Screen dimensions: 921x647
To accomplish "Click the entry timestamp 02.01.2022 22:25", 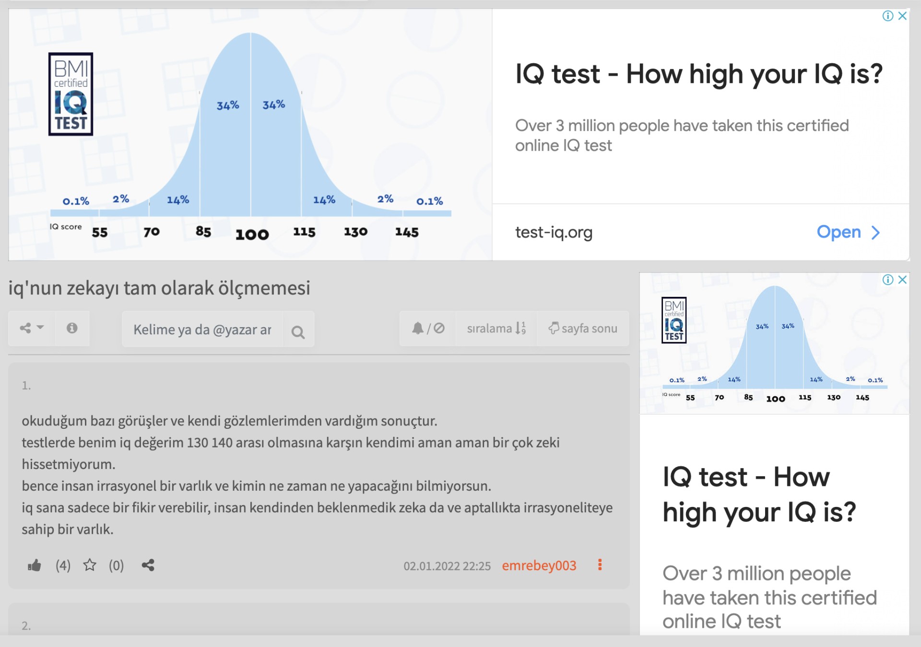I will [x=447, y=566].
